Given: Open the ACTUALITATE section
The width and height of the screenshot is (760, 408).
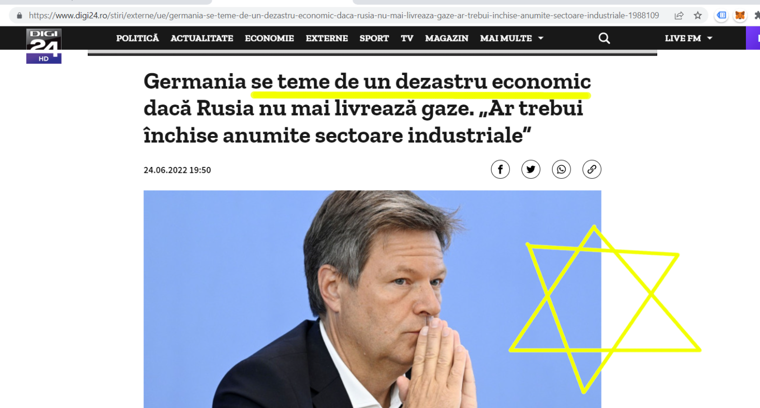Looking at the screenshot, I should coord(202,38).
